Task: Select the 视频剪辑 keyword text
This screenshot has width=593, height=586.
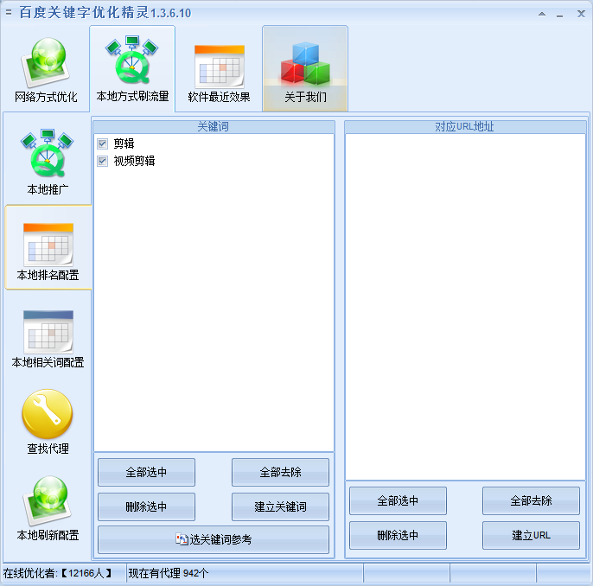Action: click(134, 161)
